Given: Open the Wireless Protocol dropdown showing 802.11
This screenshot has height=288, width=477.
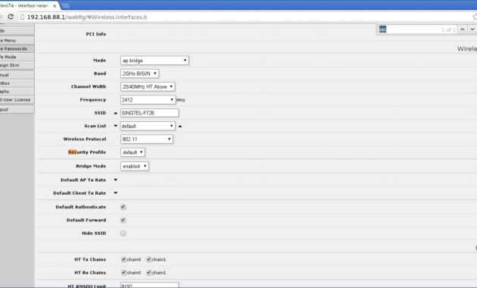Looking at the screenshot, I should pos(147,139).
